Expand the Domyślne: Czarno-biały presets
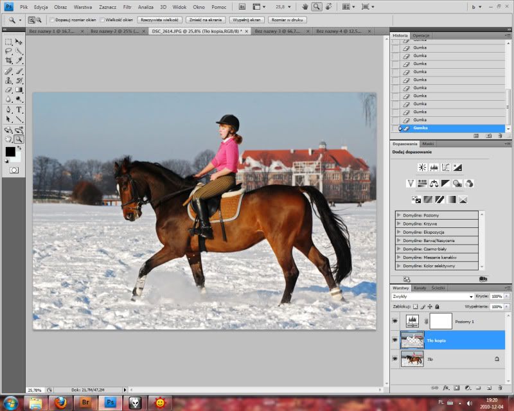Screen dimensions: 514x411 point(400,249)
